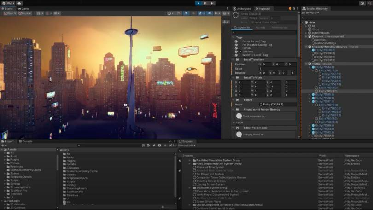Collapse the Local Transform component

click(233, 60)
